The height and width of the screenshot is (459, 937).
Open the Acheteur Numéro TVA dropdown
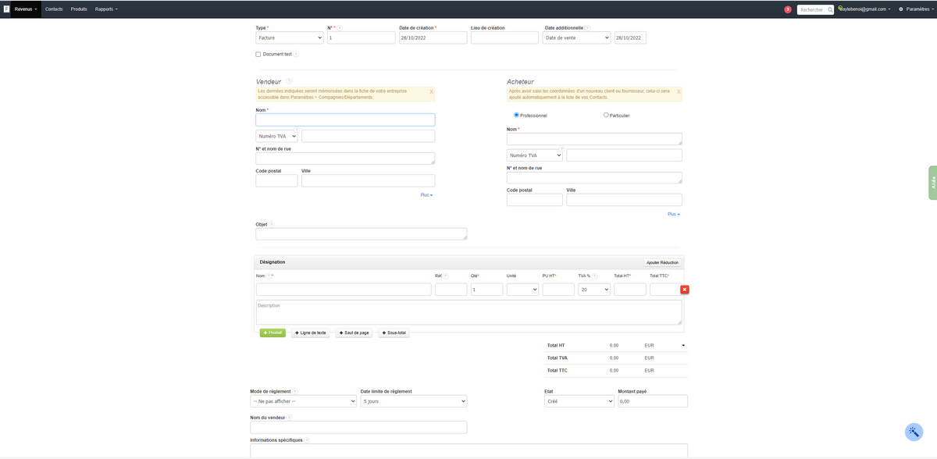pos(534,155)
